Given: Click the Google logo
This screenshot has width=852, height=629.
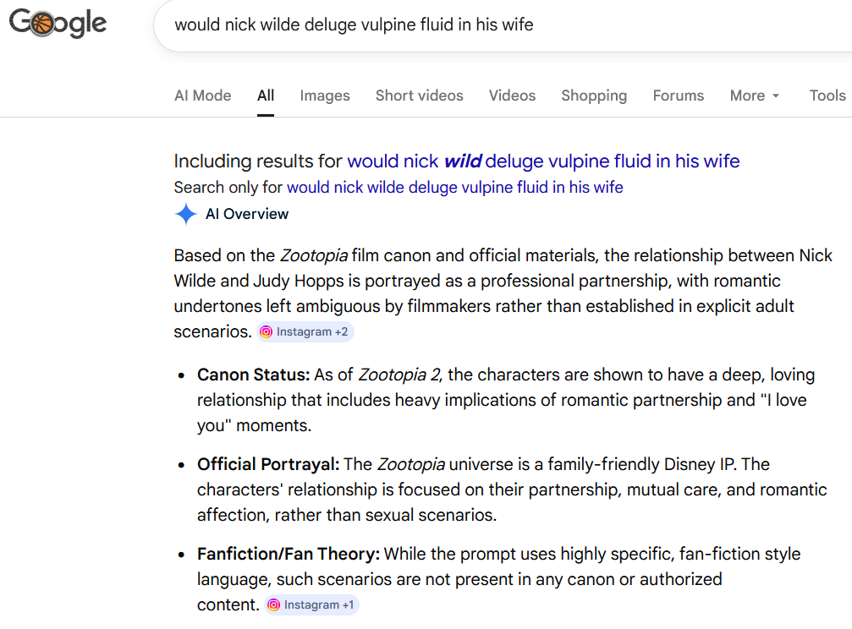Looking at the screenshot, I should [x=58, y=24].
